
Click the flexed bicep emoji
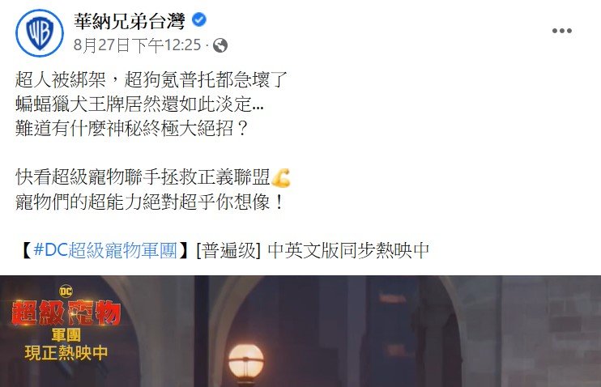(280, 178)
